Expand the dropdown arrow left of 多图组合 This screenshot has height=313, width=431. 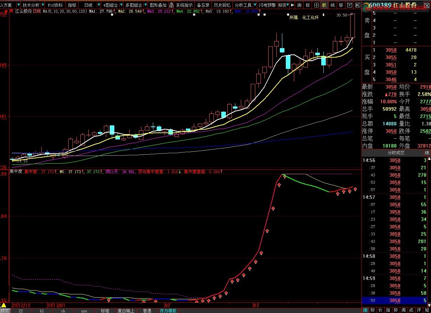121,5
